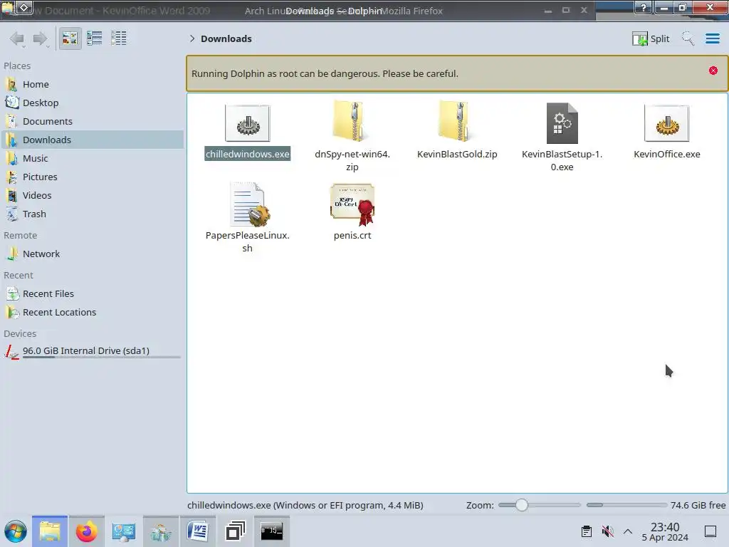This screenshot has height=547, width=729.
Task: Adjust the Zoom slider handle
Action: tap(522, 505)
